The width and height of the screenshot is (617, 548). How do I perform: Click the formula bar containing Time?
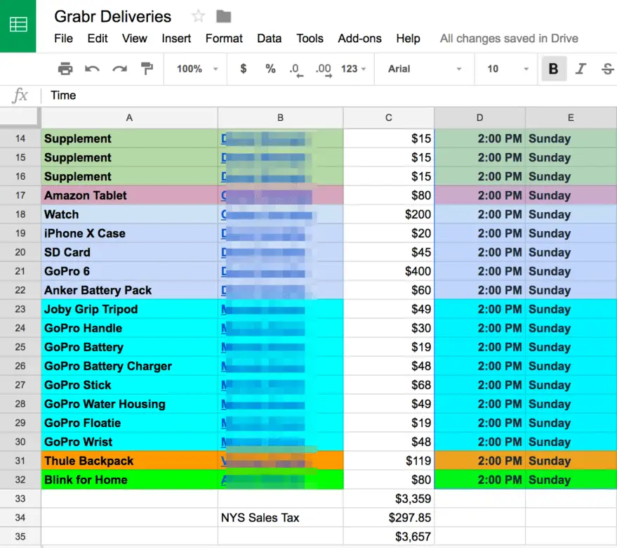click(x=329, y=96)
